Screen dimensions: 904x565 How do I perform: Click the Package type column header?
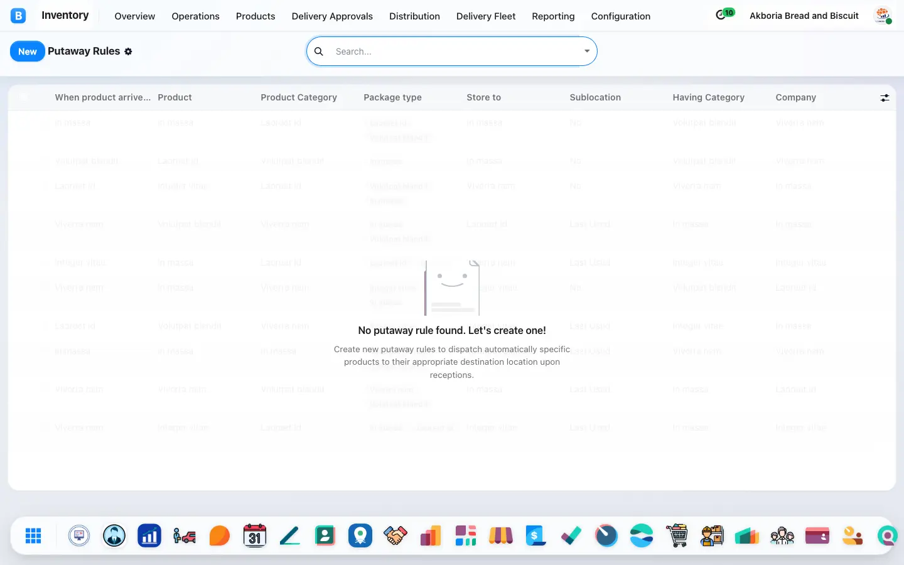393,97
